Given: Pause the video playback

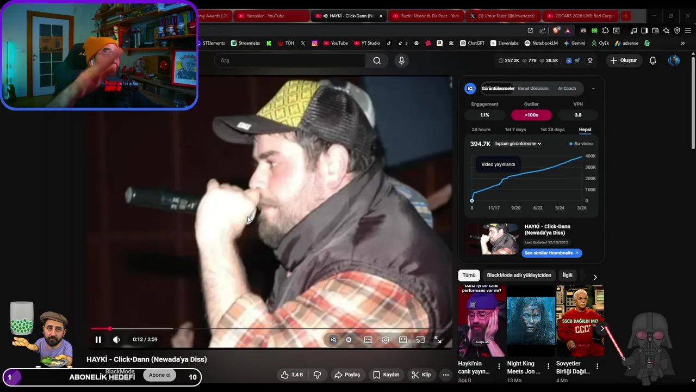Looking at the screenshot, I should [98, 340].
